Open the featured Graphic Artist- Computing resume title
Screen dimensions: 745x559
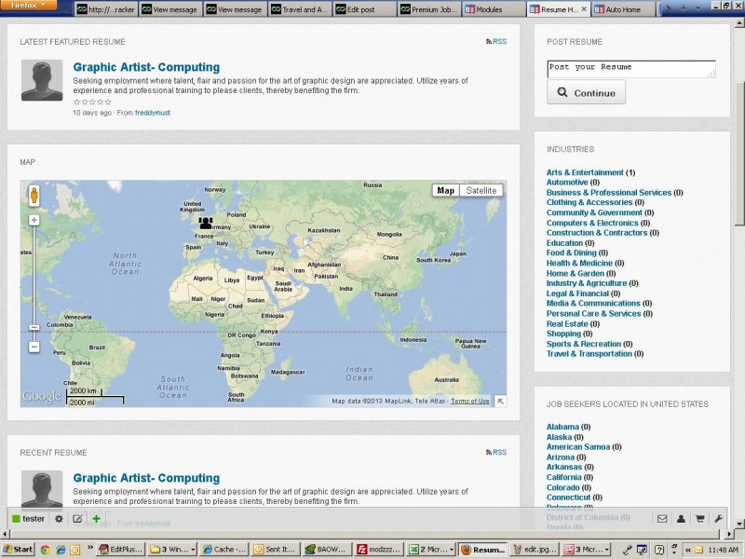(x=146, y=67)
